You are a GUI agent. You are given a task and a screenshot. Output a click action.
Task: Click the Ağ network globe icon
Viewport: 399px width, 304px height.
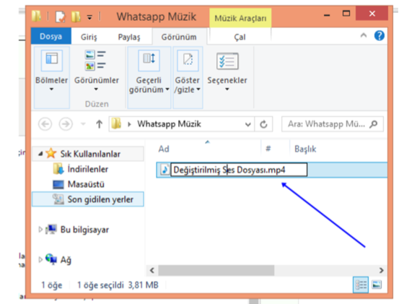51,259
